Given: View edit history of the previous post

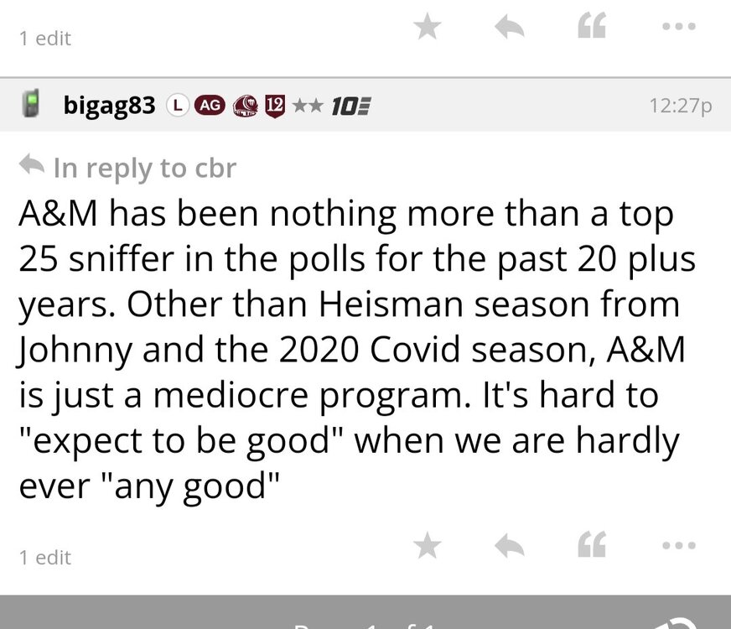Looking at the screenshot, I should pos(45,38).
